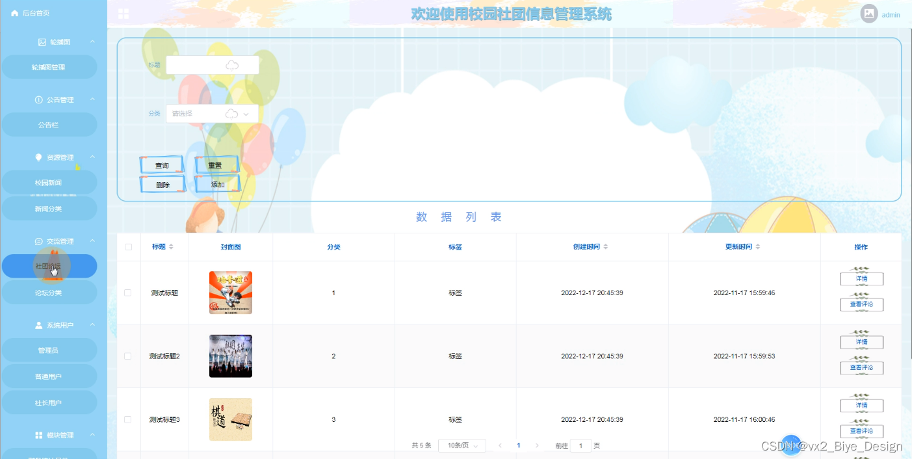Click 查看评论 for 测试标题 row
Screen dimensions: 912x459
pos(861,304)
